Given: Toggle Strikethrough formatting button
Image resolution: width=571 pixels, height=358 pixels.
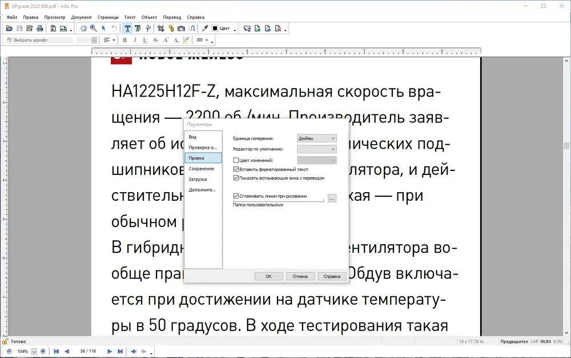Looking at the screenshot, I should click(x=155, y=40).
